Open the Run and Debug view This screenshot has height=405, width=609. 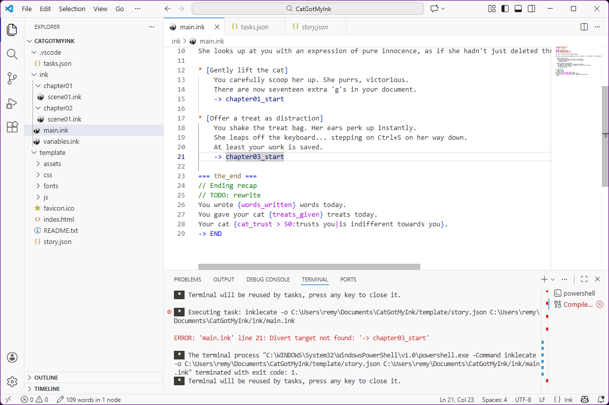click(x=12, y=104)
